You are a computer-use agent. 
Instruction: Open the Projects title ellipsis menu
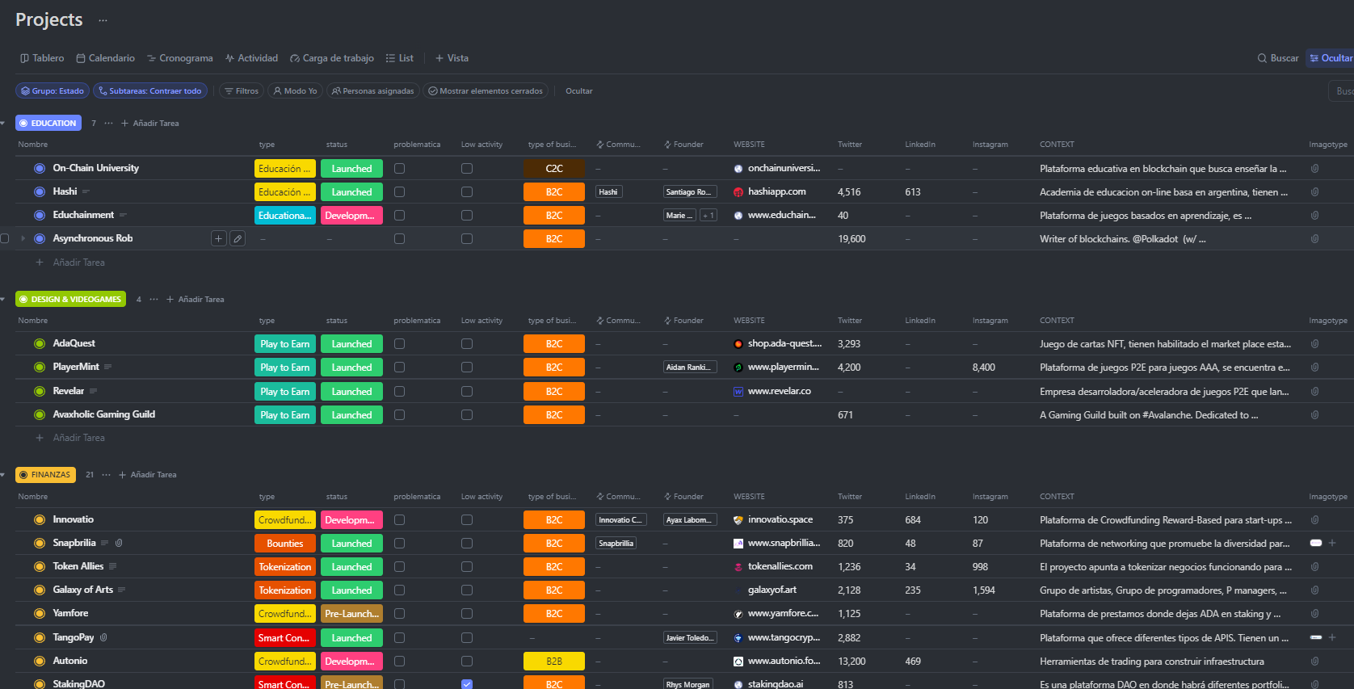click(x=103, y=20)
